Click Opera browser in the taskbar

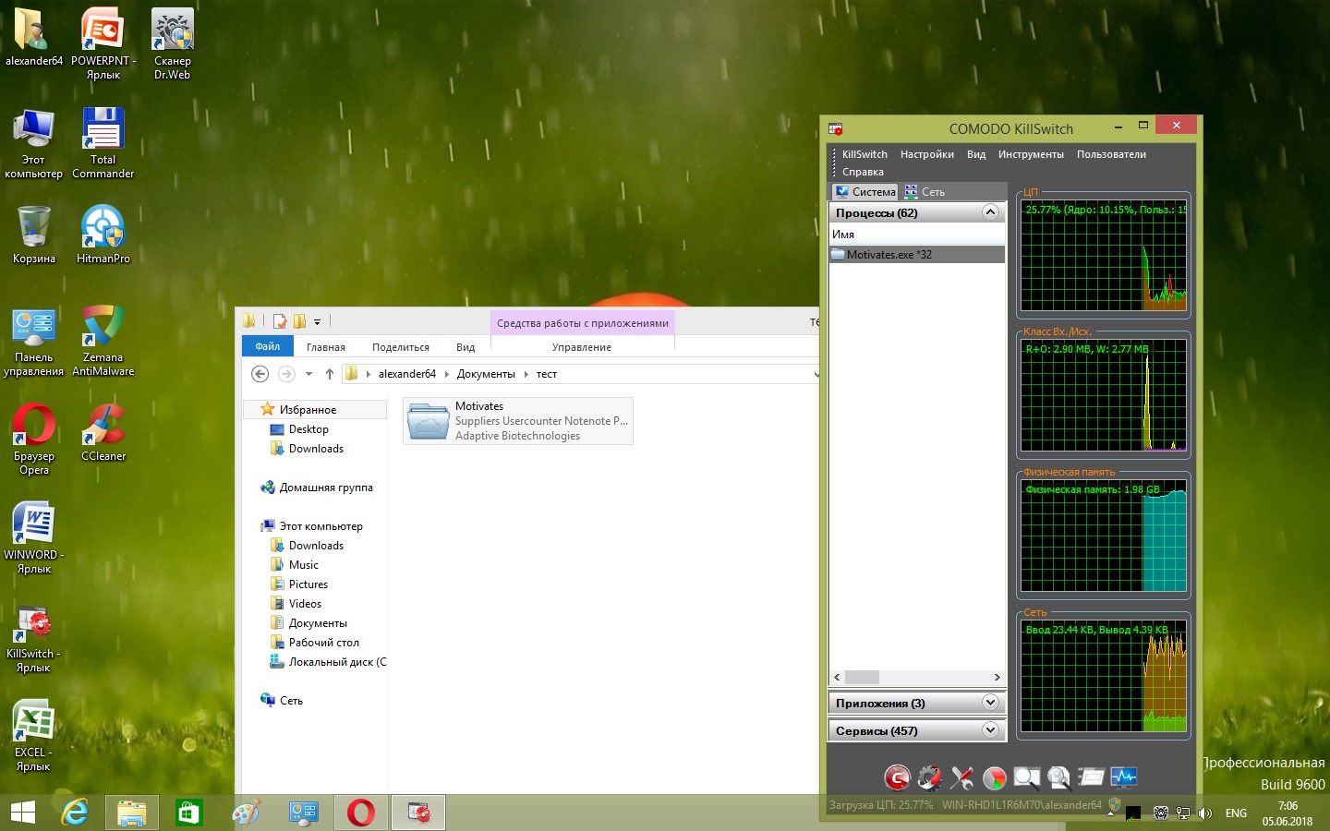pos(361,813)
